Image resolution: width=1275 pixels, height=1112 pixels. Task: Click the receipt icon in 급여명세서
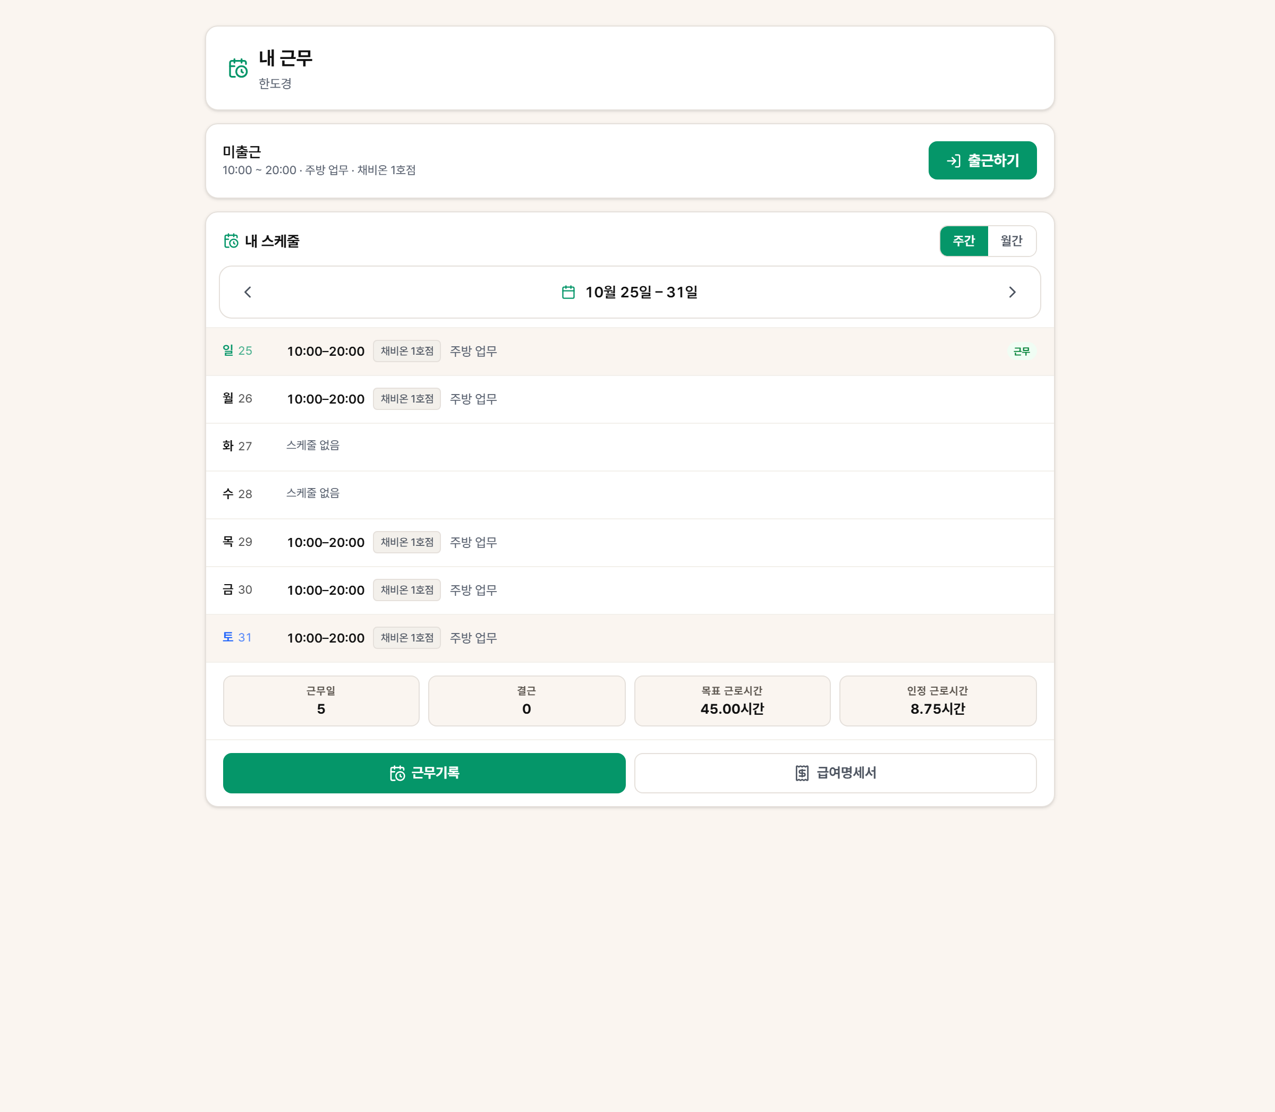click(802, 773)
